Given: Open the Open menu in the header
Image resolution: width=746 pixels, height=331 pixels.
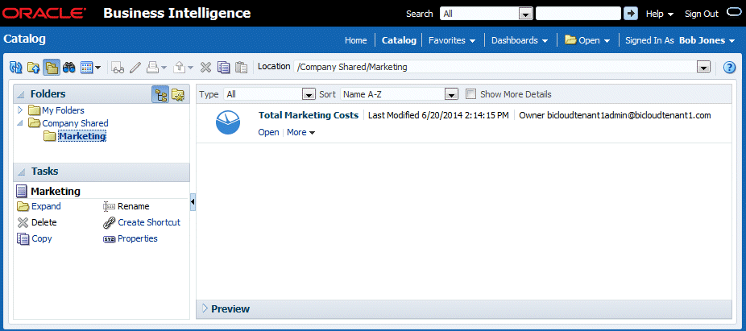Looking at the screenshot, I should click(587, 40).
